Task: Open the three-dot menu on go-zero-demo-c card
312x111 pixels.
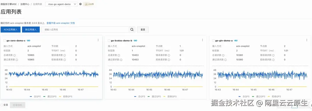Action: point(98,40)
